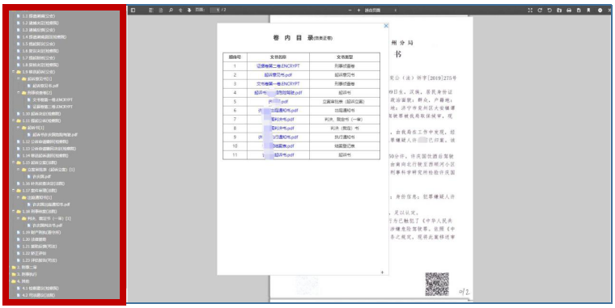The width and height of the screenshot is (615, 308).
Task: Click the 文书类型 column header
Action: pyautogui.click(x=345, y=57)
